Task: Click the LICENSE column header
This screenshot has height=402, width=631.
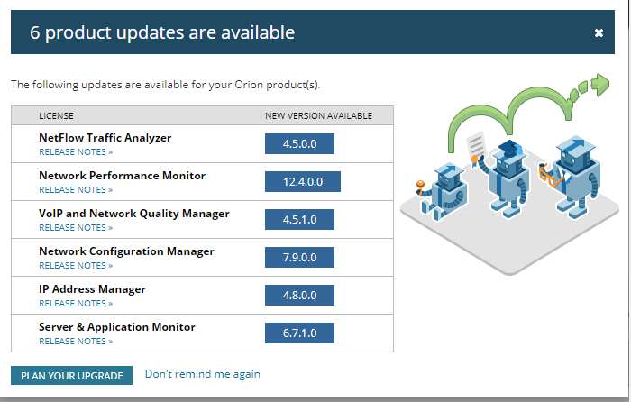Action: point(56,116)
